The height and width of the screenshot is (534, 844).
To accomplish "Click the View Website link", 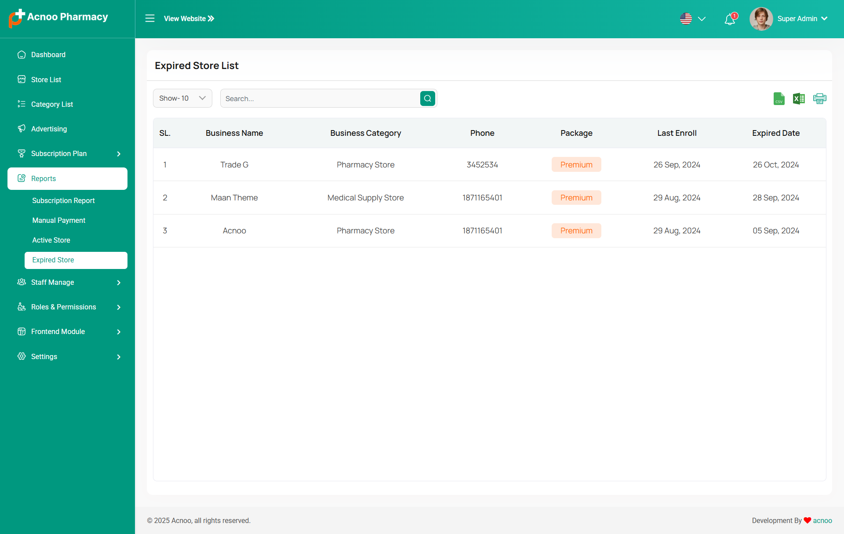I will (189, 18).
